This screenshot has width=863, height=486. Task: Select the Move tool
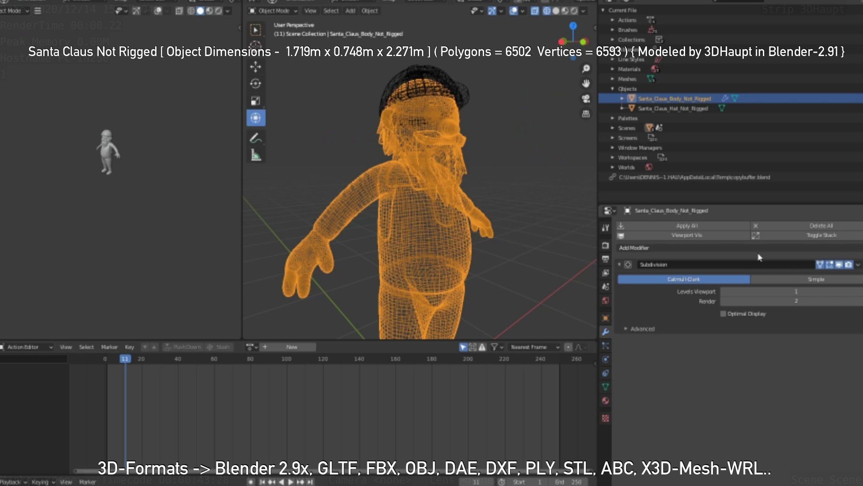click(x=256, y=66)
